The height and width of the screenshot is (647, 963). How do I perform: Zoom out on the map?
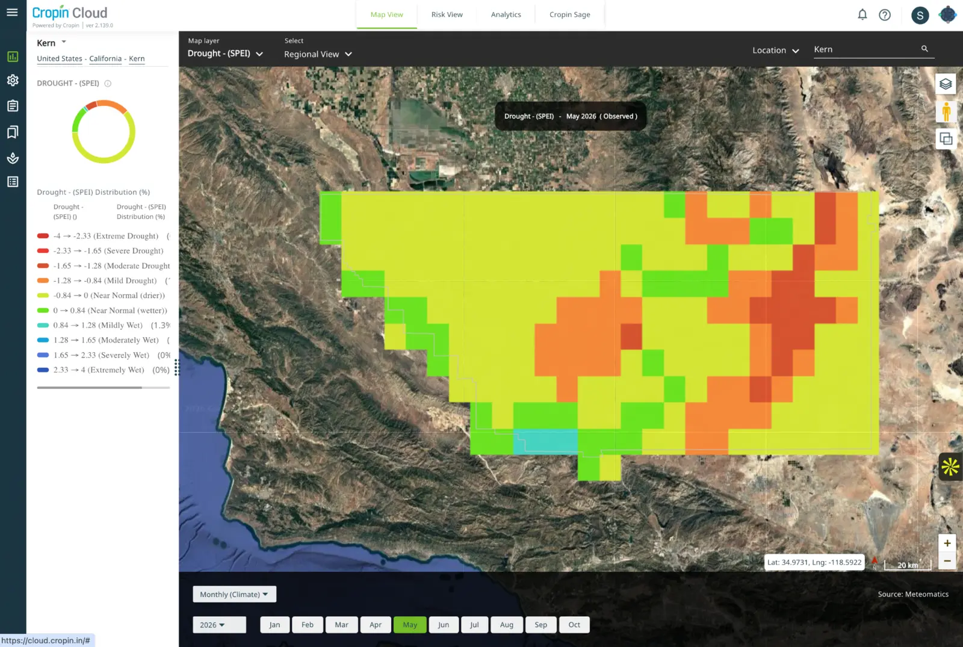(947, 561)
